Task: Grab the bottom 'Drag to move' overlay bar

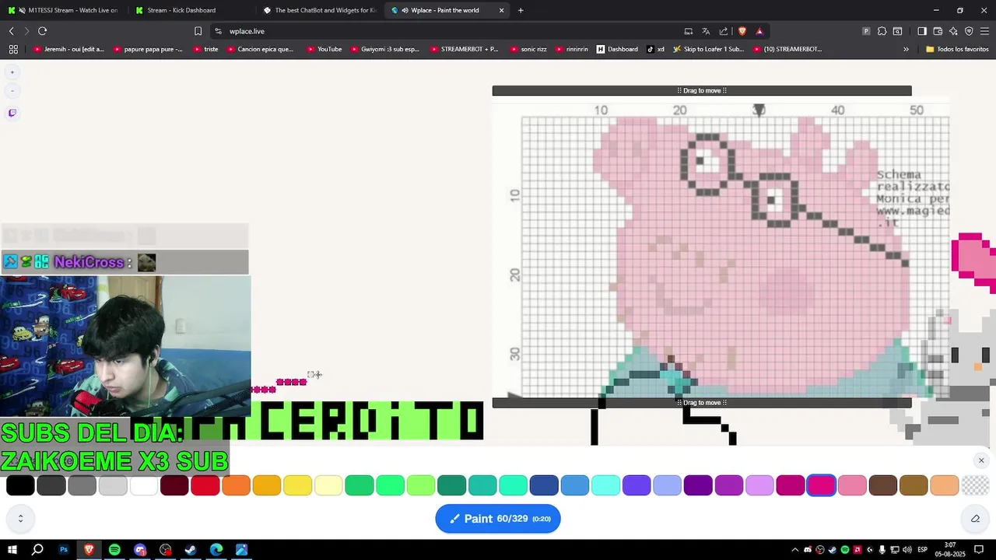Action: (x=702, y=403)
